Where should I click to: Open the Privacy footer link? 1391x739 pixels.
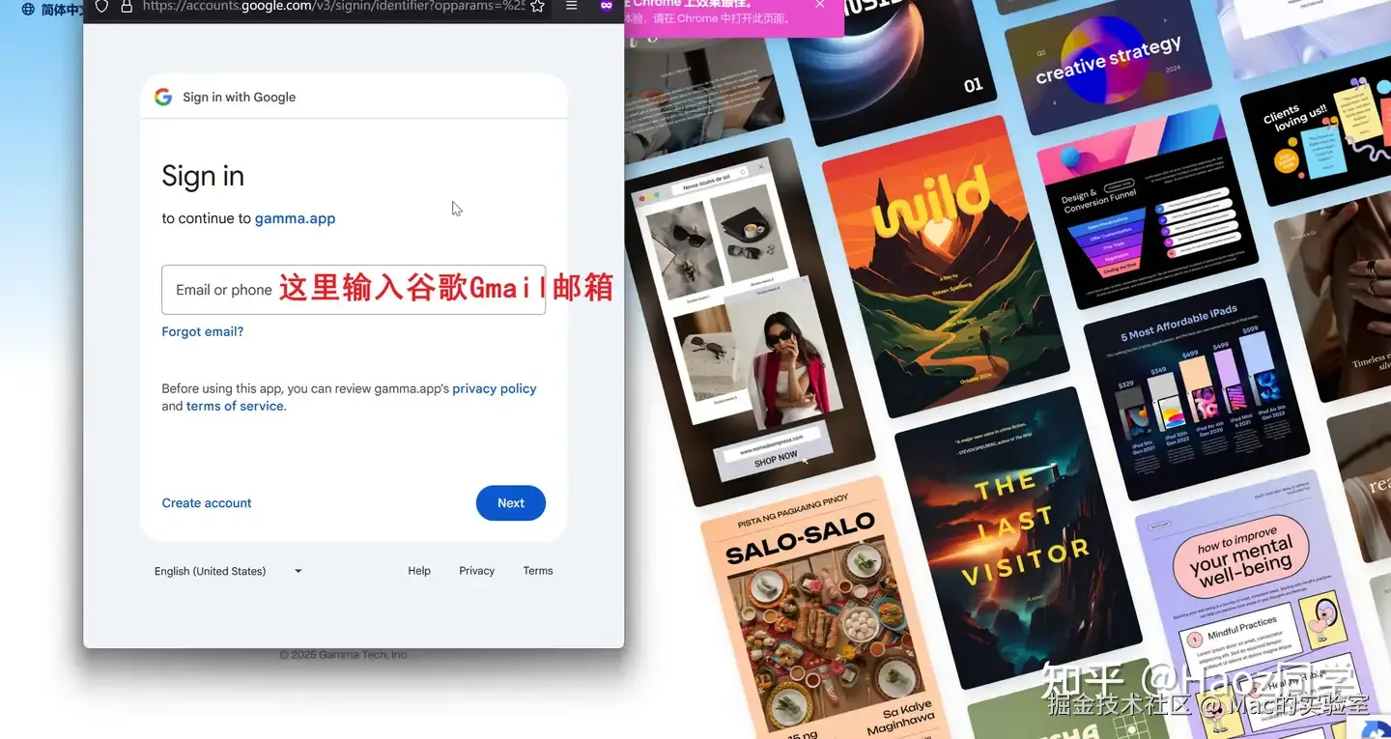pyautogui.click(x=476, y=571)
